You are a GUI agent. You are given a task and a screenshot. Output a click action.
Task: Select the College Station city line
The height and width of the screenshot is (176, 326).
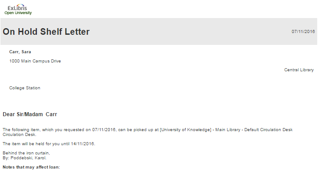(25, 88)
